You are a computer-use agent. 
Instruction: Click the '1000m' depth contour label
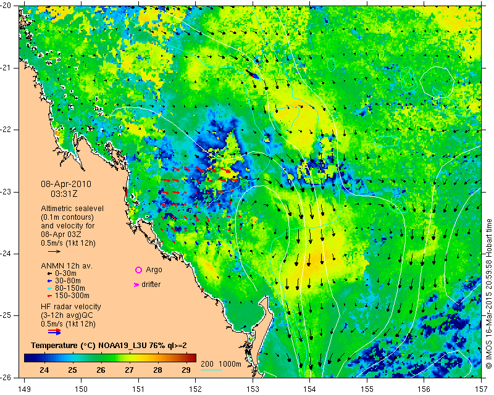[x=230, y=364]
